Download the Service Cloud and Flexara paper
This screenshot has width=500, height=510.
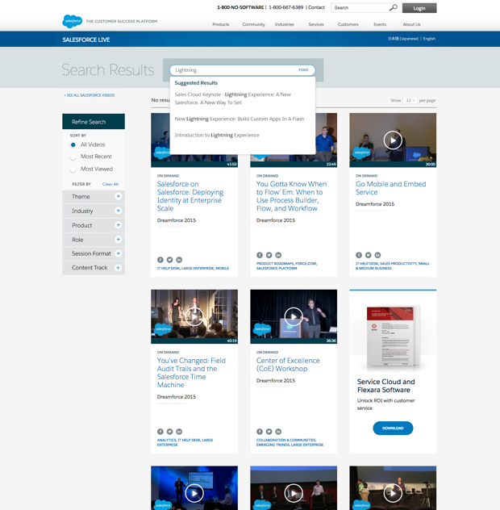click(x=393, y=428)
